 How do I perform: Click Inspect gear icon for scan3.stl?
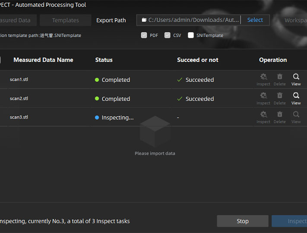[263, 115]
